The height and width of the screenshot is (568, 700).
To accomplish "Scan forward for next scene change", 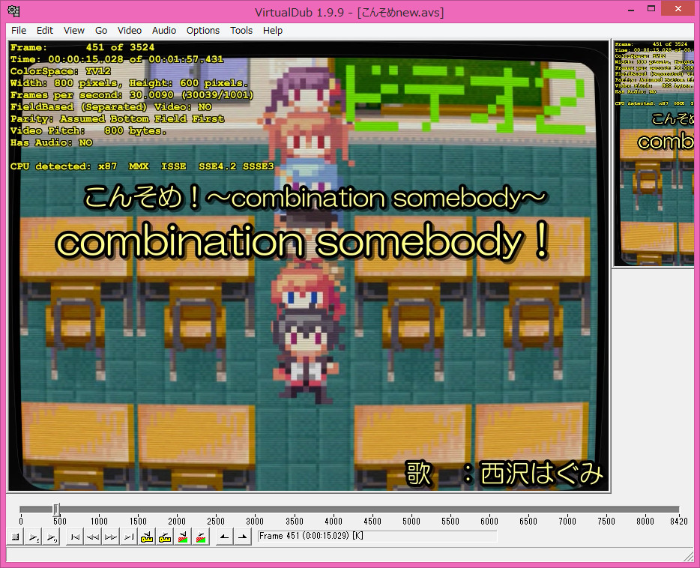I will [x=201, y=537].
